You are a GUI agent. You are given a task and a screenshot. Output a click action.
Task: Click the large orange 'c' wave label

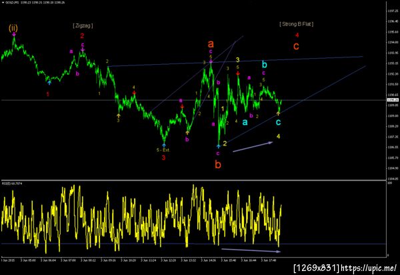point(296,46)
